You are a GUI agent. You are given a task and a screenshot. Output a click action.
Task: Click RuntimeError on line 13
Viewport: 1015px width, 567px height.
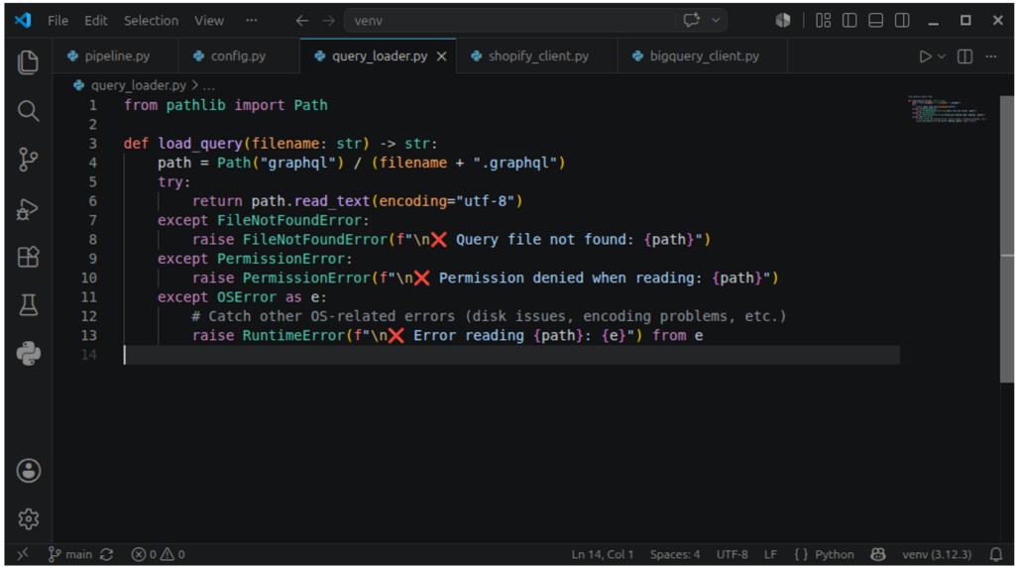293,335
